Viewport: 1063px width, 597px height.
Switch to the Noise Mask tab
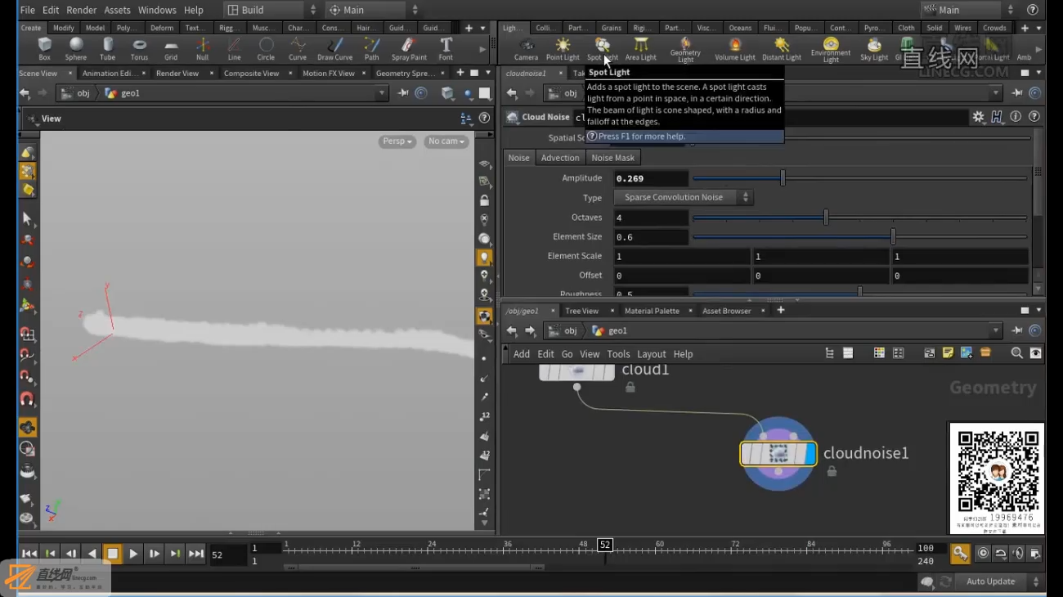(612, 158)
